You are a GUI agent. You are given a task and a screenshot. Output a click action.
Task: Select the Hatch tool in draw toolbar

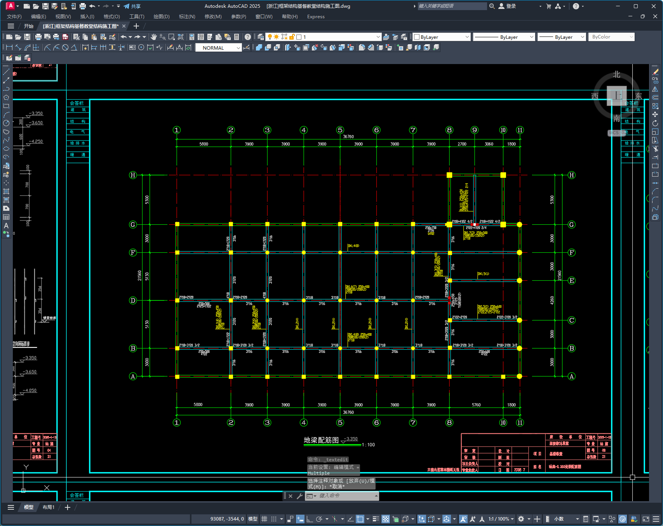click(x=6, y=191)
